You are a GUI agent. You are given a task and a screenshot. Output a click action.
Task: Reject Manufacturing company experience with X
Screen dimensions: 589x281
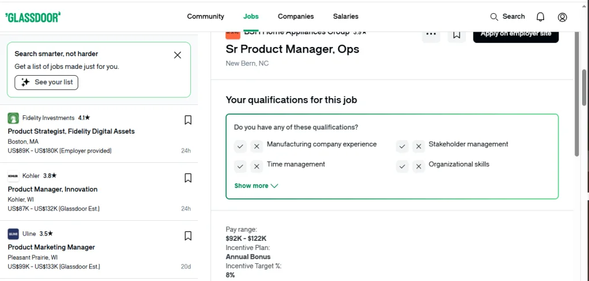tap(257, 146)
